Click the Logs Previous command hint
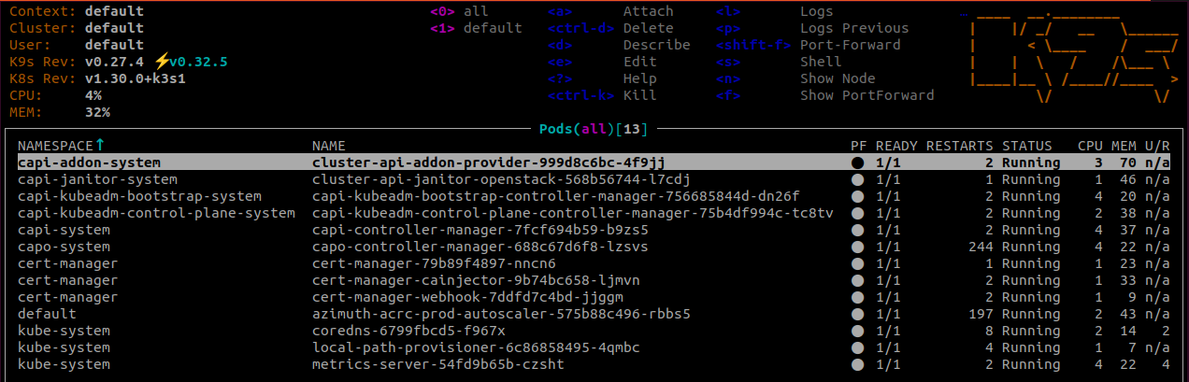Image resolution: width=1189 pixels, height=382 pixels. coord(853,28)
